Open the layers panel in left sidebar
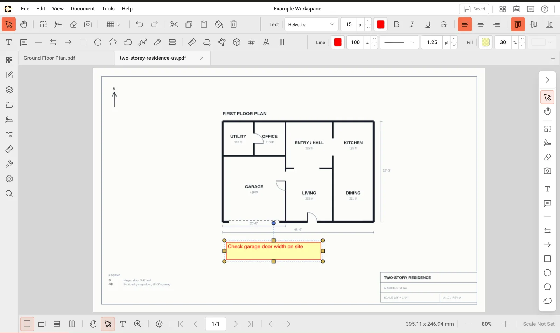The width and height of the screenshot is (560, 333). click(9, 90)
